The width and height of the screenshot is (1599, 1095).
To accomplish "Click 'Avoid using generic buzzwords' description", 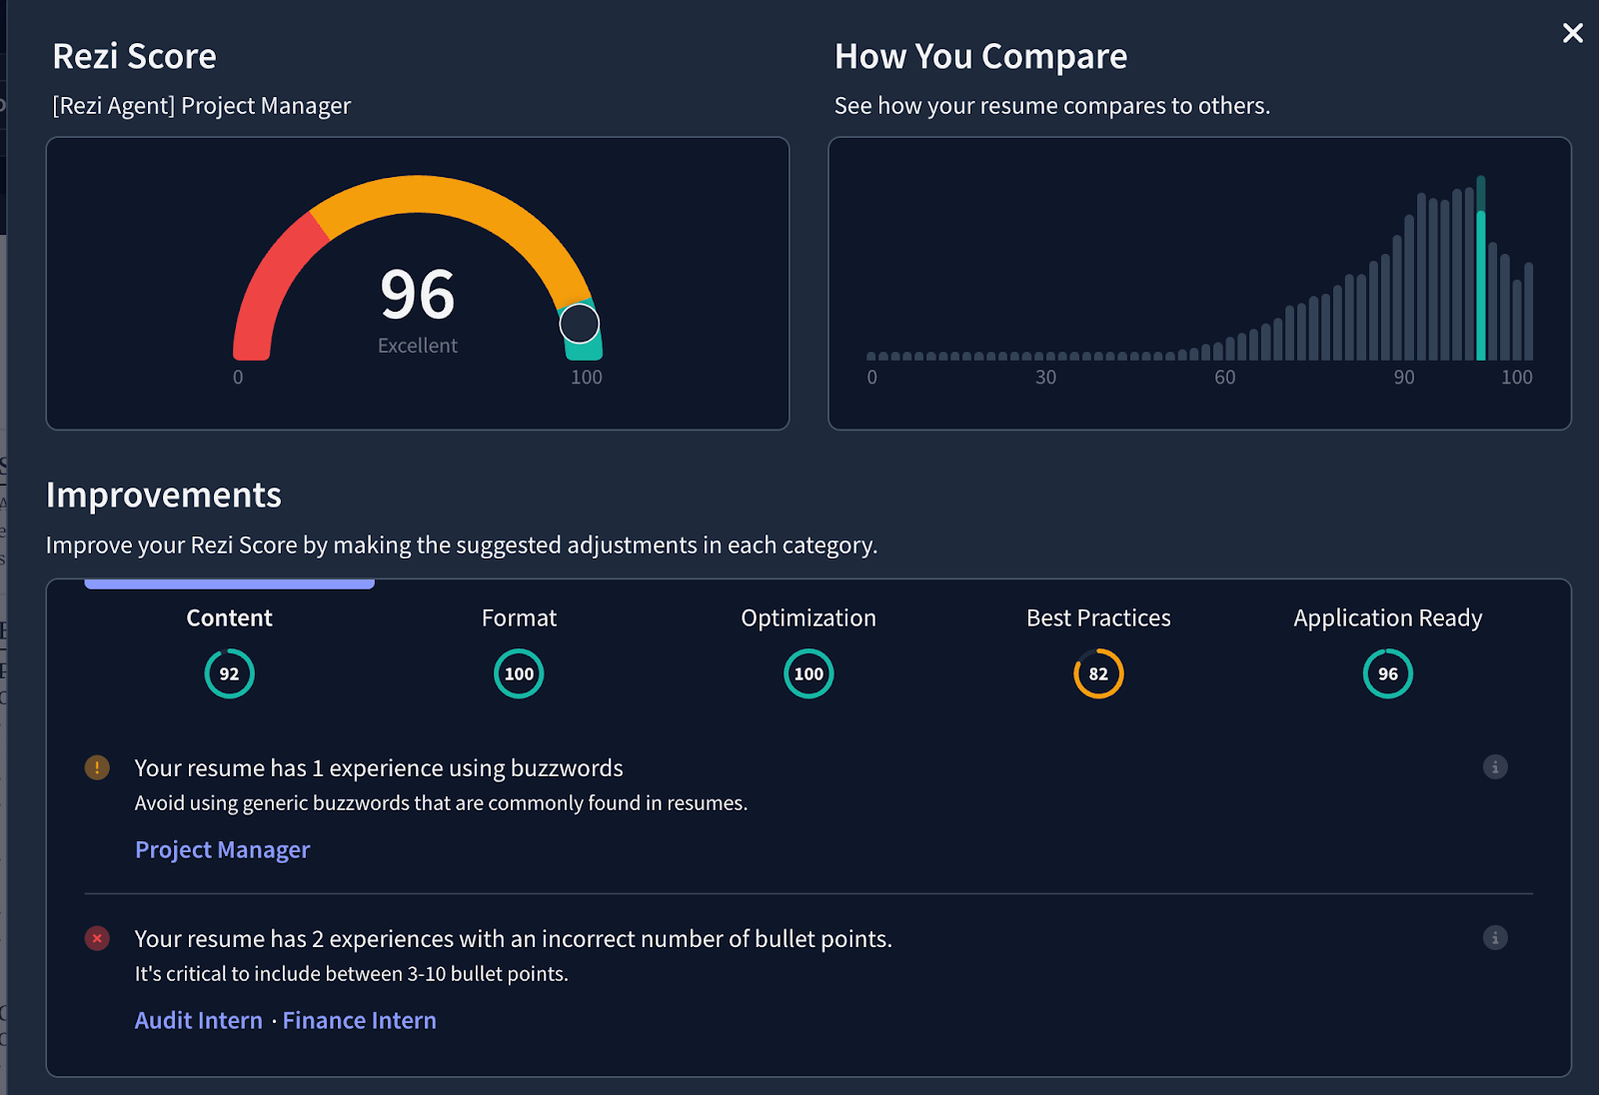I will click(x=441, y=803).
